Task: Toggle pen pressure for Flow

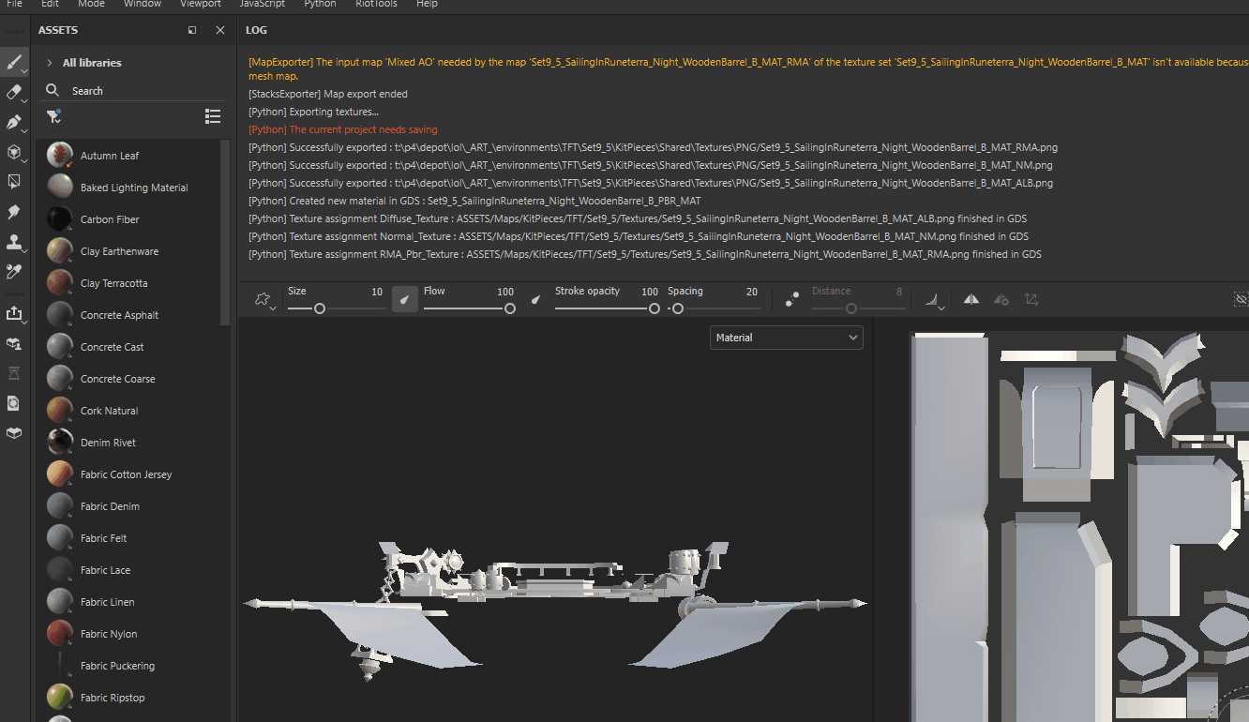Action: pos(536,299)
